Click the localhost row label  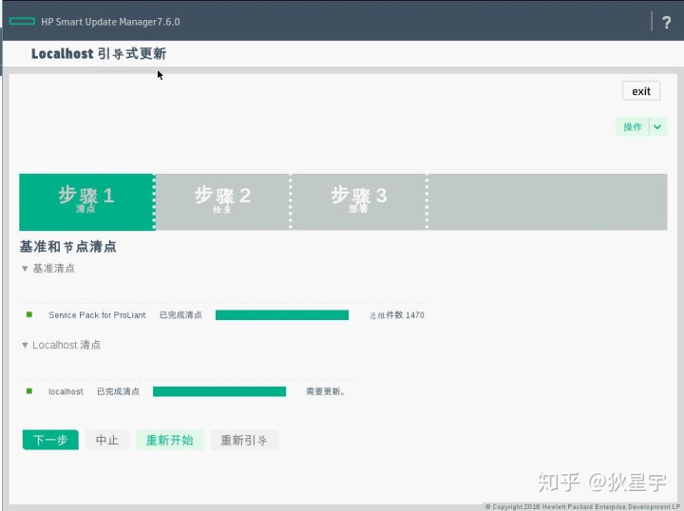pos(66,391)
